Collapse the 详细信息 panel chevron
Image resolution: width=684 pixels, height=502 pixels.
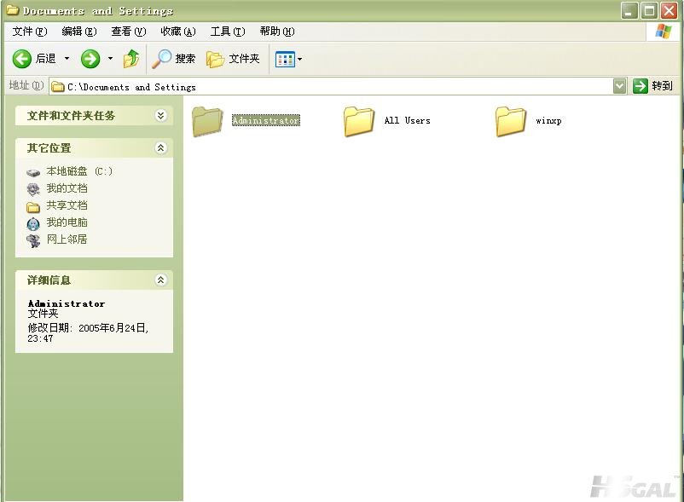tap(161, 280)
